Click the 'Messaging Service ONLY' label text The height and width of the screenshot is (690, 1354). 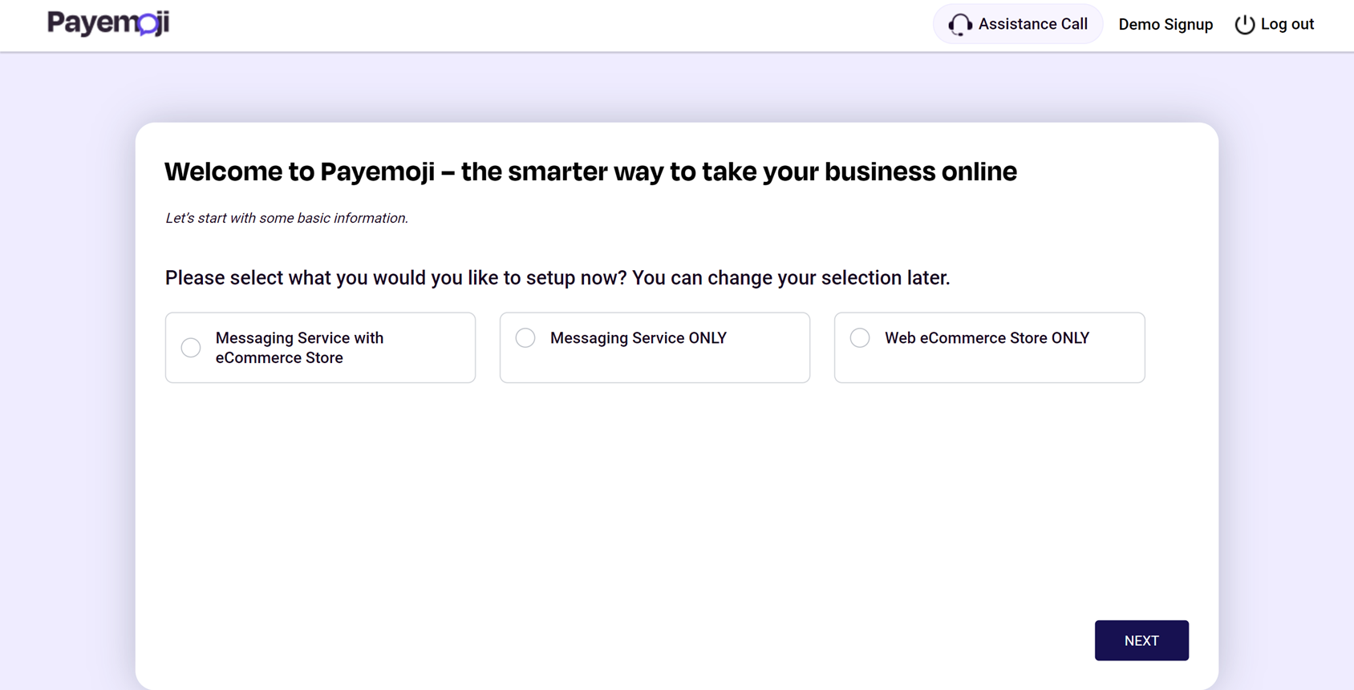click(x=638, y=338)
